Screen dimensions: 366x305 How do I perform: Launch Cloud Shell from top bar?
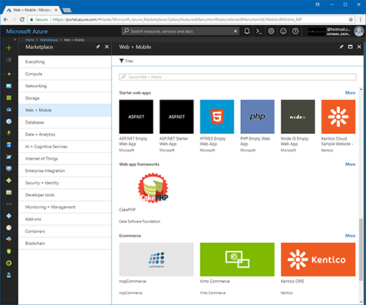point(258,31)
